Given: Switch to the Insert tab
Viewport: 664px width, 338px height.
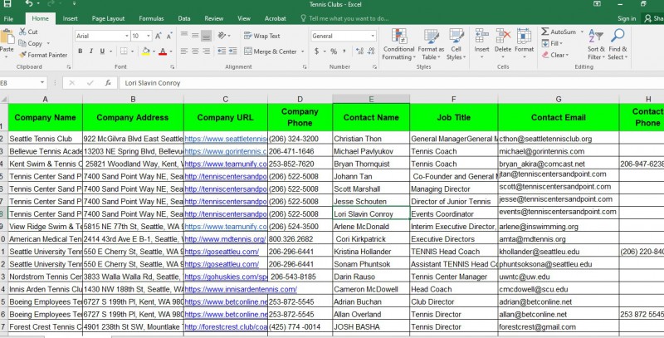Looking at the screenshot, I should click(x=70, y=18).
